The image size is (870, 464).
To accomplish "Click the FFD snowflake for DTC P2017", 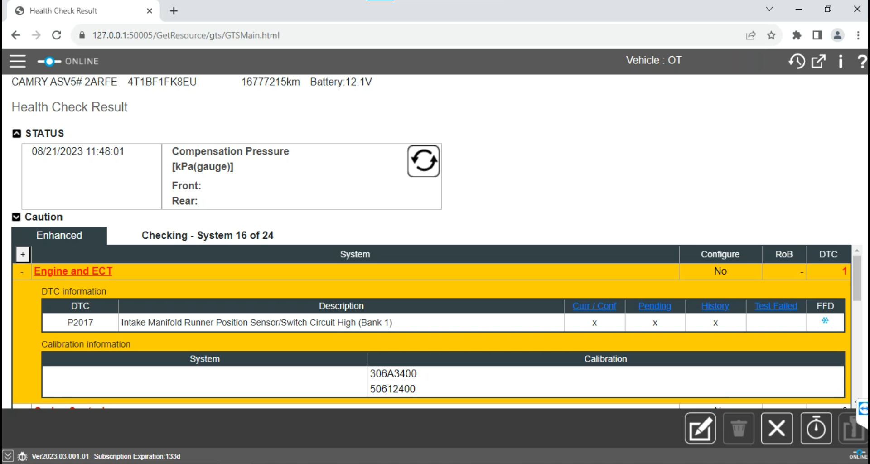I will click(x=825, y=321).
